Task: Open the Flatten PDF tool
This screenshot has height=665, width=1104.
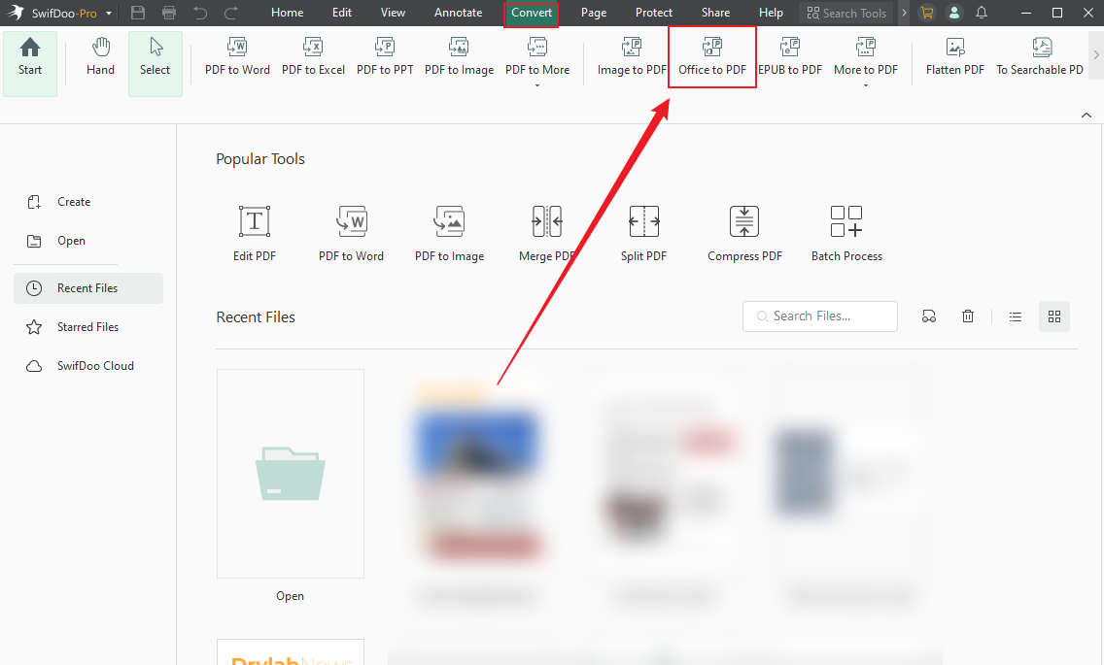Action: [x=954, y=55]
